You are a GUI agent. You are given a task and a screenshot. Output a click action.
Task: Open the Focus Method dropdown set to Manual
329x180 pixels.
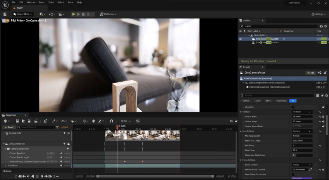click(x=302, y=165)
